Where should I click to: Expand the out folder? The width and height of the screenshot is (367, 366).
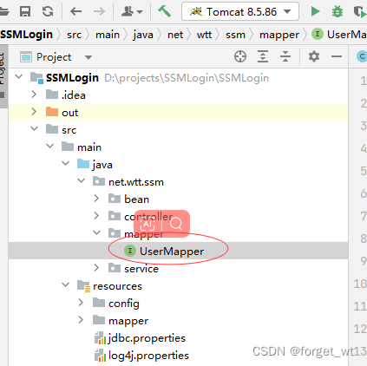[x=34, y=112]
